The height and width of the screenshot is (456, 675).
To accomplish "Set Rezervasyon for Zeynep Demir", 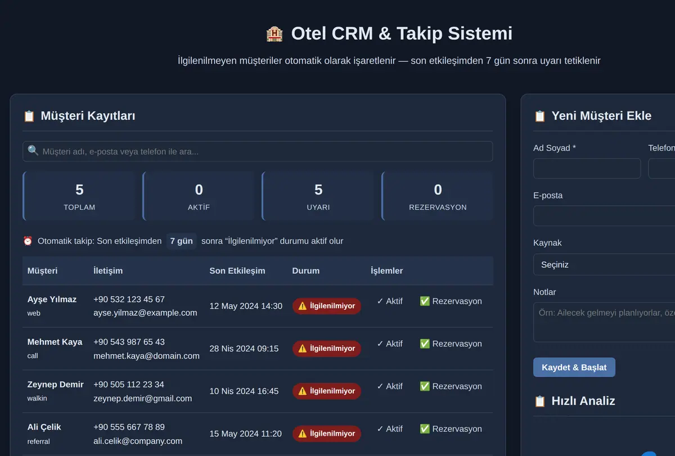I will point(451,386).
